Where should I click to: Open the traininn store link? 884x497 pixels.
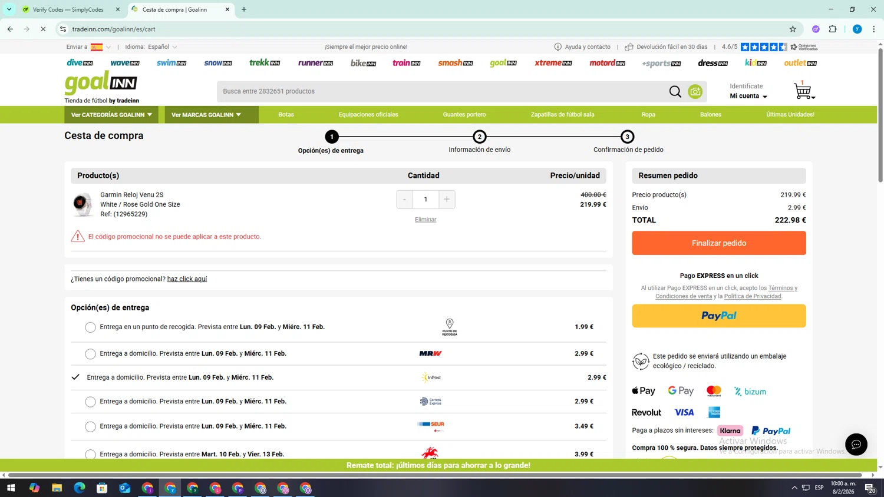(407, 62)
